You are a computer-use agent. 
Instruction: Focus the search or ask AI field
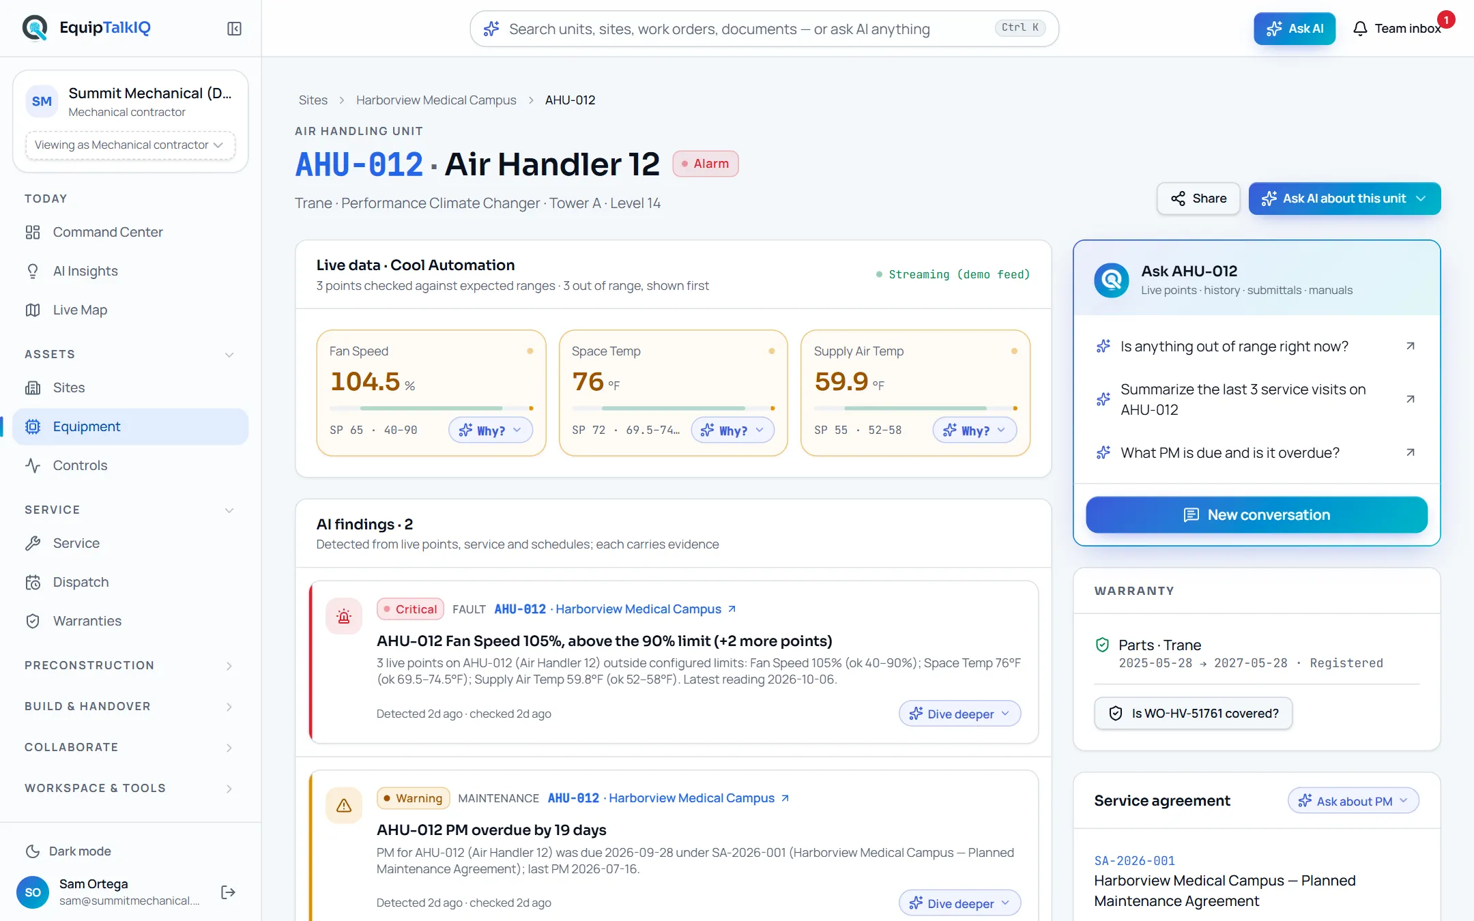pos(764,29)
